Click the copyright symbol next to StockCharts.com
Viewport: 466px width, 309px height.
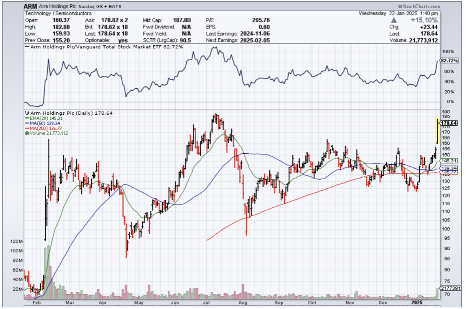400,7
